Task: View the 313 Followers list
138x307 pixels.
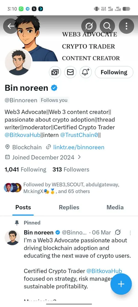Action: tap(71, 169)
